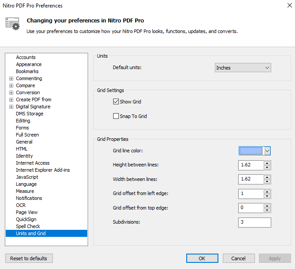295x269 pixels.
Task: Select Full Screen category
Action: click(27, 135)
